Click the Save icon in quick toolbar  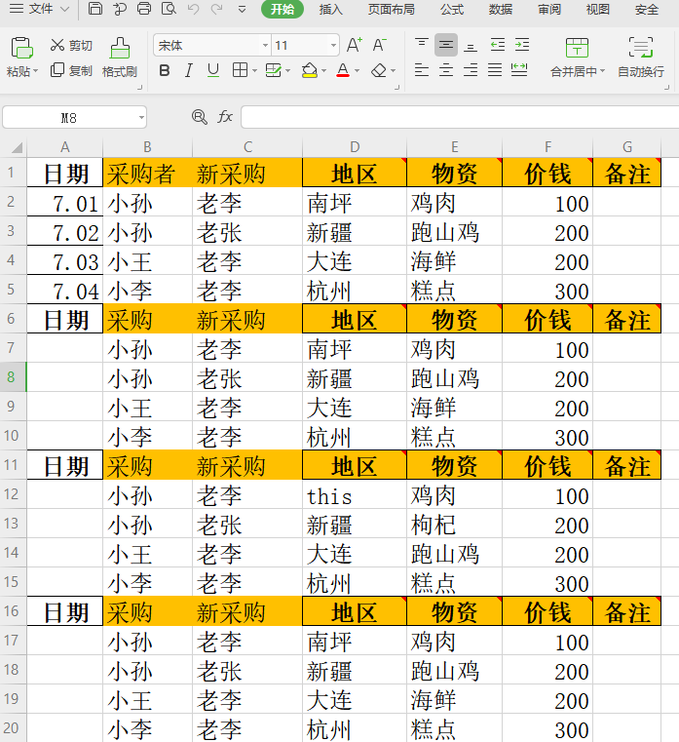(x=95, y=9)
